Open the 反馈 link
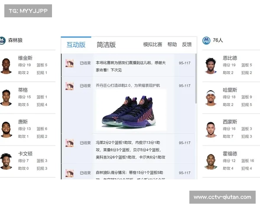 coord(187,45)
